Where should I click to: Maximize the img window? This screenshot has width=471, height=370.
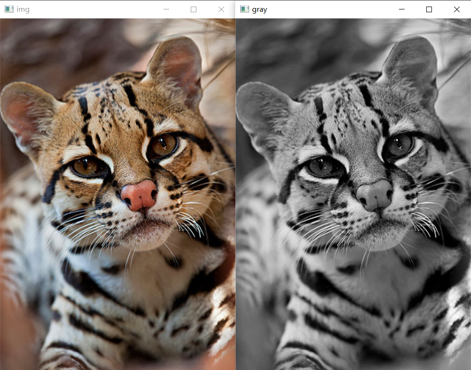[194, 9]
